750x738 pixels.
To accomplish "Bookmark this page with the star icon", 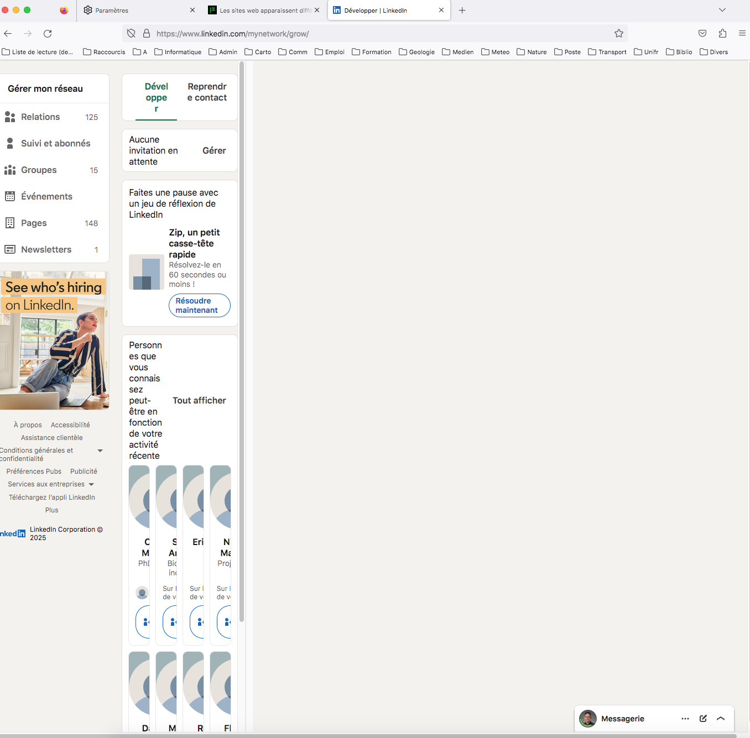I will [x=619, y=34].
